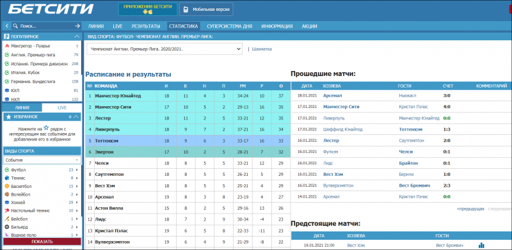Open the Live top menu
The height and width of the screenshot is (250, 512).
click(118, 26)
